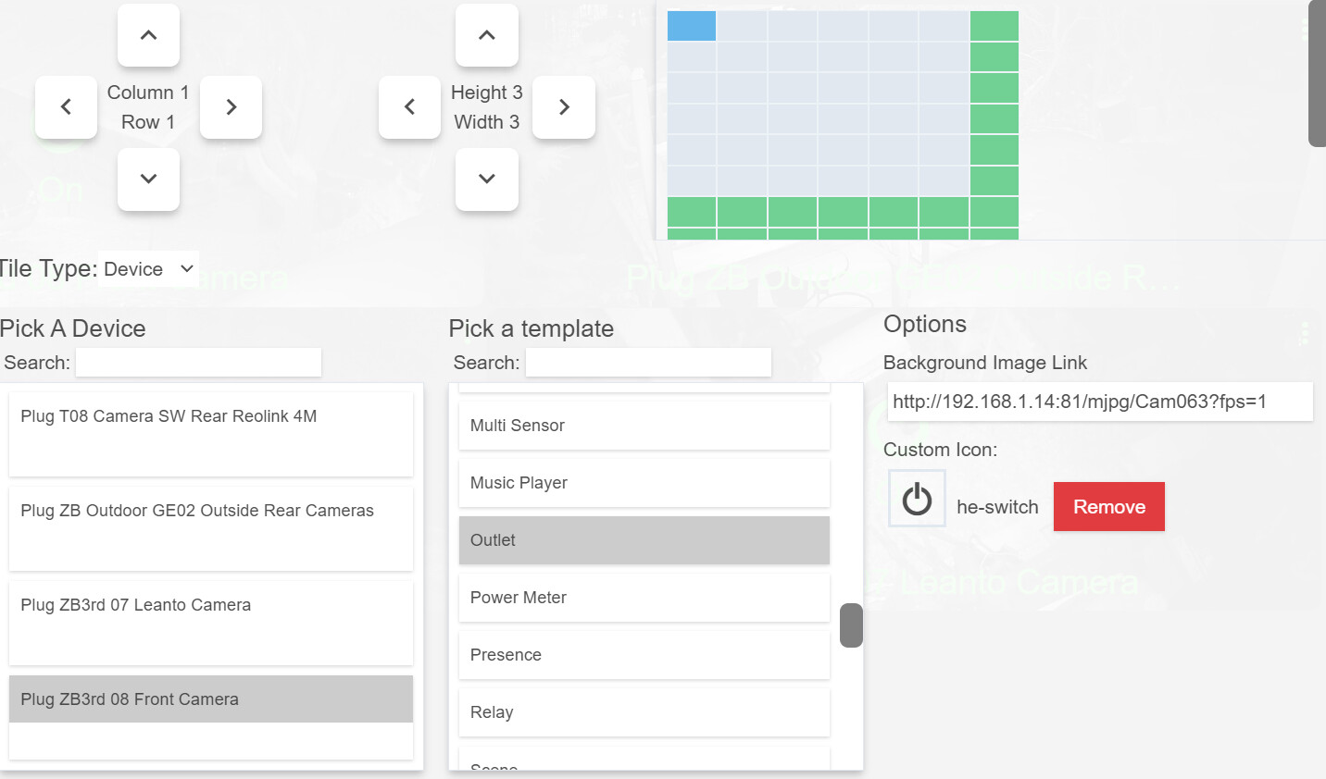Click the Background Image Link field
This screenshot has width=1326, height=779.
[x=1100, y=402]
